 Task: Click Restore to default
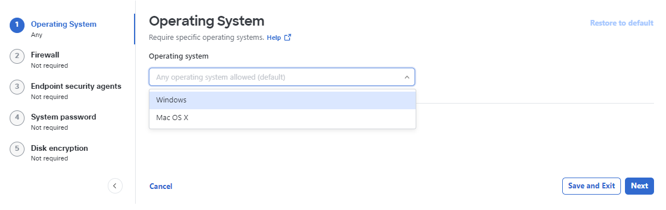(622, 23)
